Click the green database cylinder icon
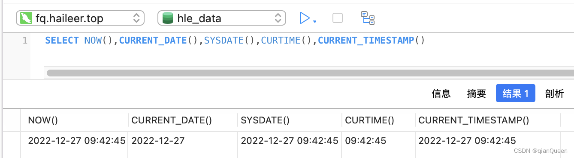 point(168,18)
